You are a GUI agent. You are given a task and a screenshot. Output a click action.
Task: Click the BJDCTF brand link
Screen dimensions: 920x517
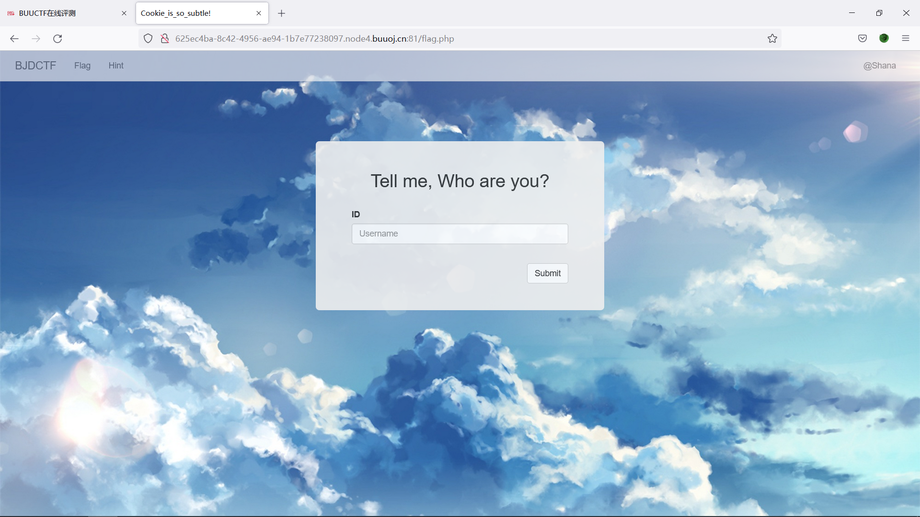tap(35, 66)
